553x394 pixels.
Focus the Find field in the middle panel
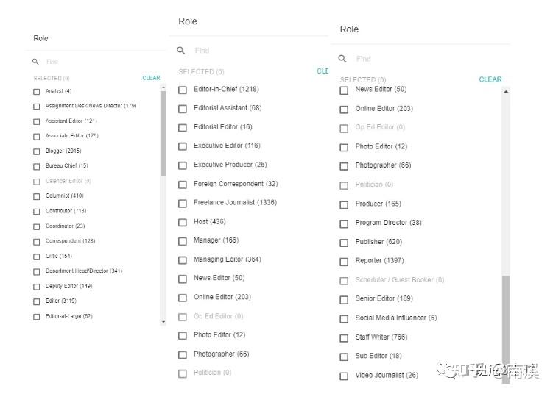[250, 51]
